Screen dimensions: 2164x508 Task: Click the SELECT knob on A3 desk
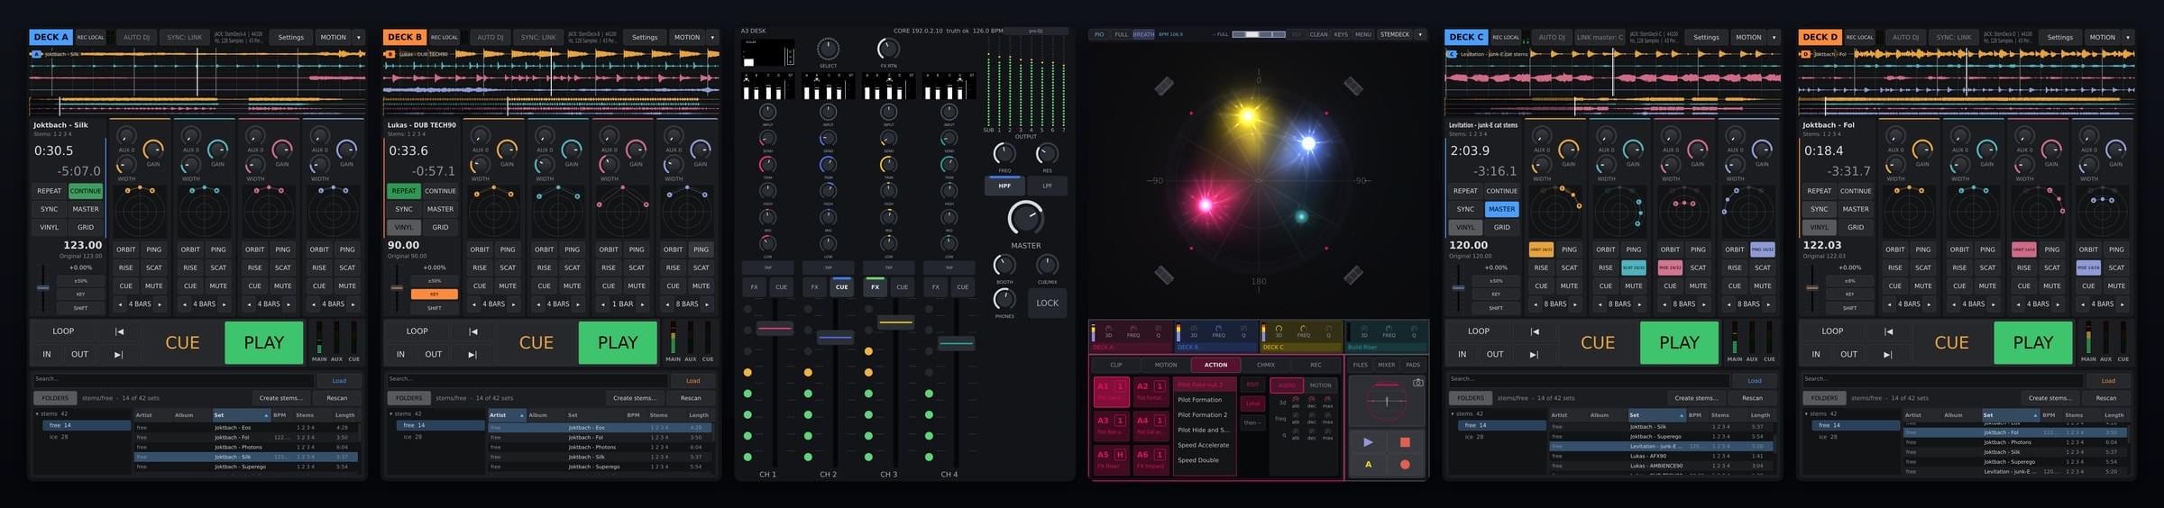coord(828,49)
